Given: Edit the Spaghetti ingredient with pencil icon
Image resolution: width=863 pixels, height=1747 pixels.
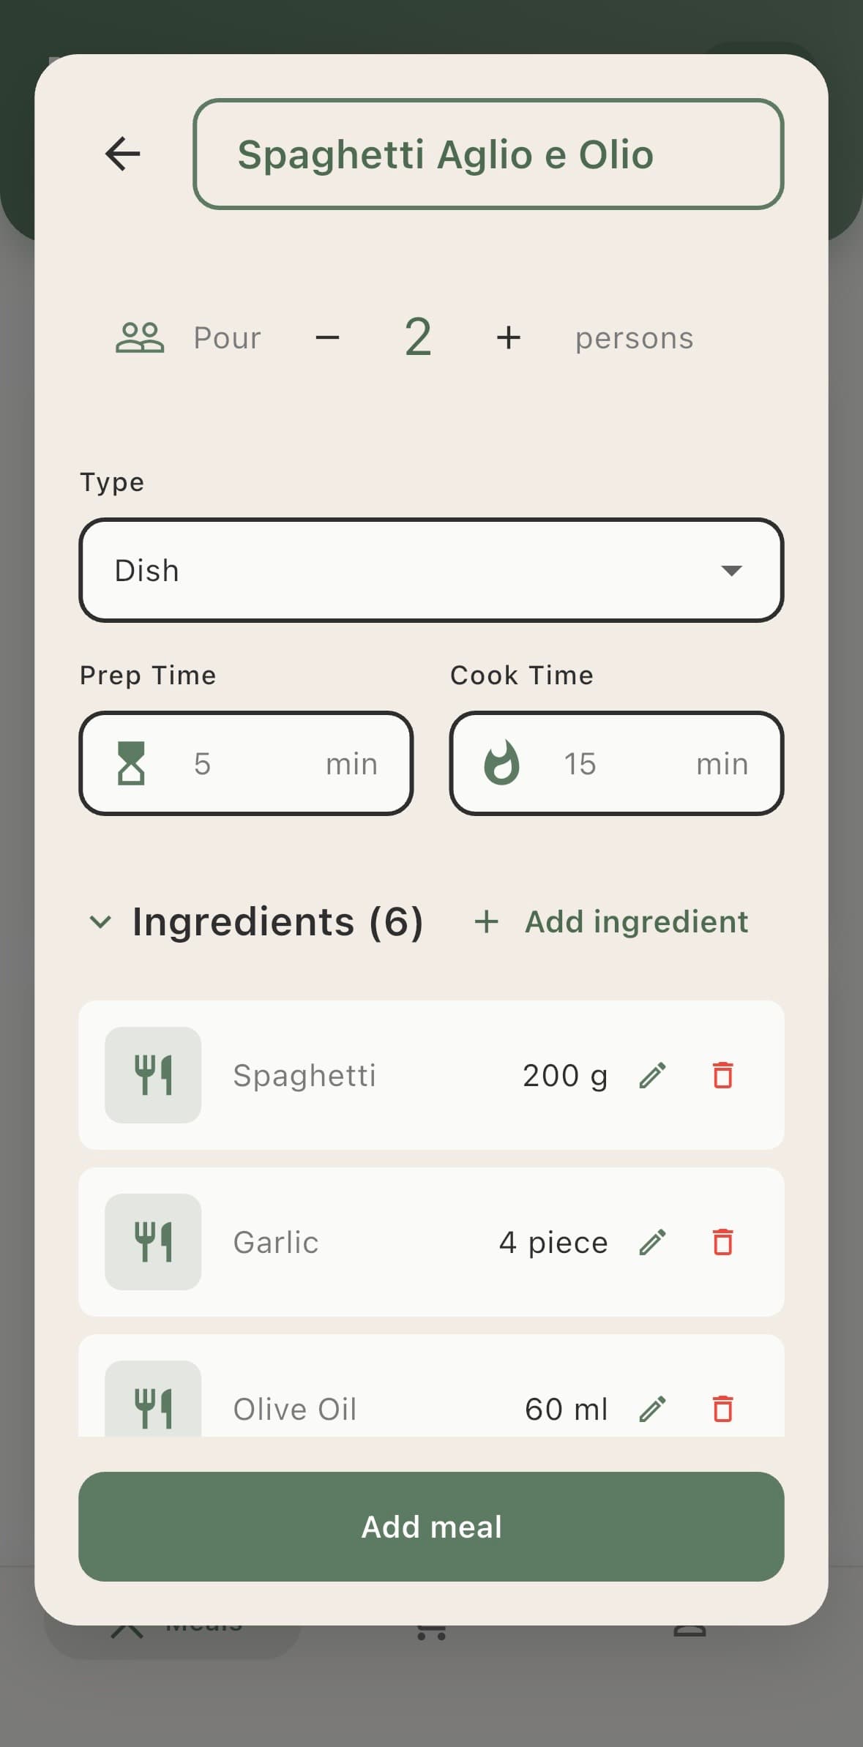Looking at the screenshot, I should pyautogui.click(x=652, y=1075).
